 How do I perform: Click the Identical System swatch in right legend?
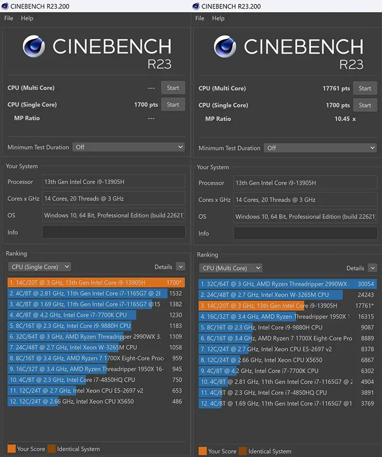242,451
